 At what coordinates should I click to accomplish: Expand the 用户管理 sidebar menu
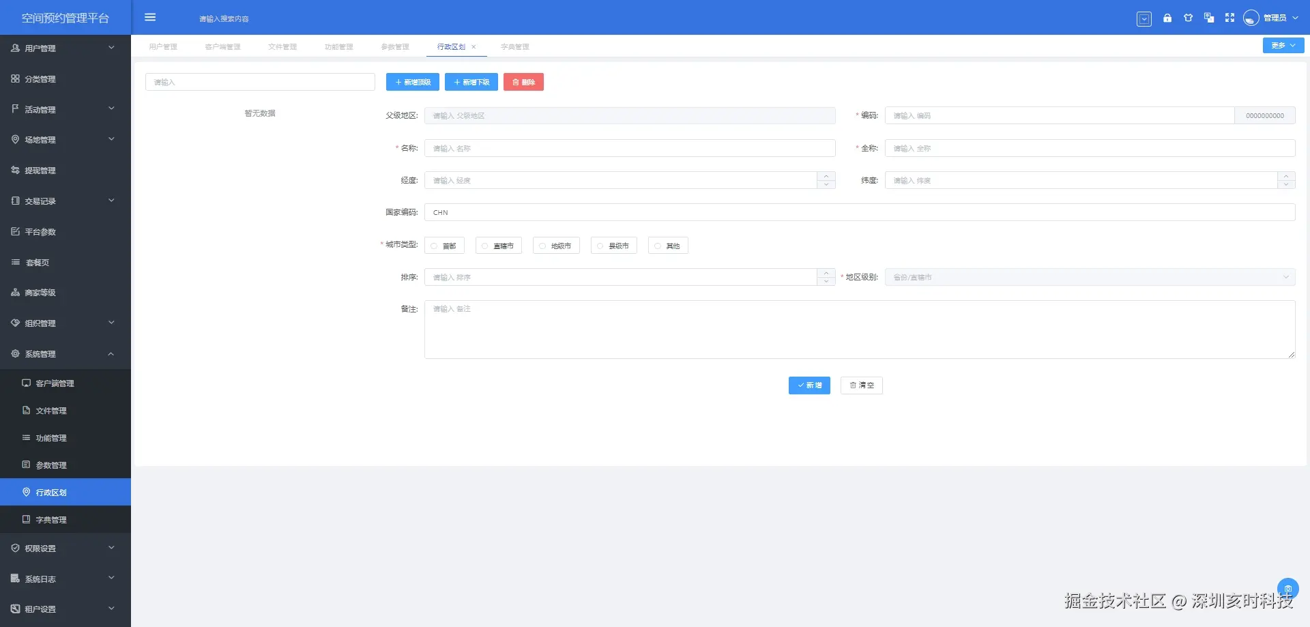click(x=65, y=48)
